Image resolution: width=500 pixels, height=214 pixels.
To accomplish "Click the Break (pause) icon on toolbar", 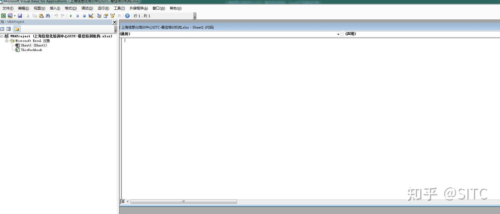I will point(78,16).
